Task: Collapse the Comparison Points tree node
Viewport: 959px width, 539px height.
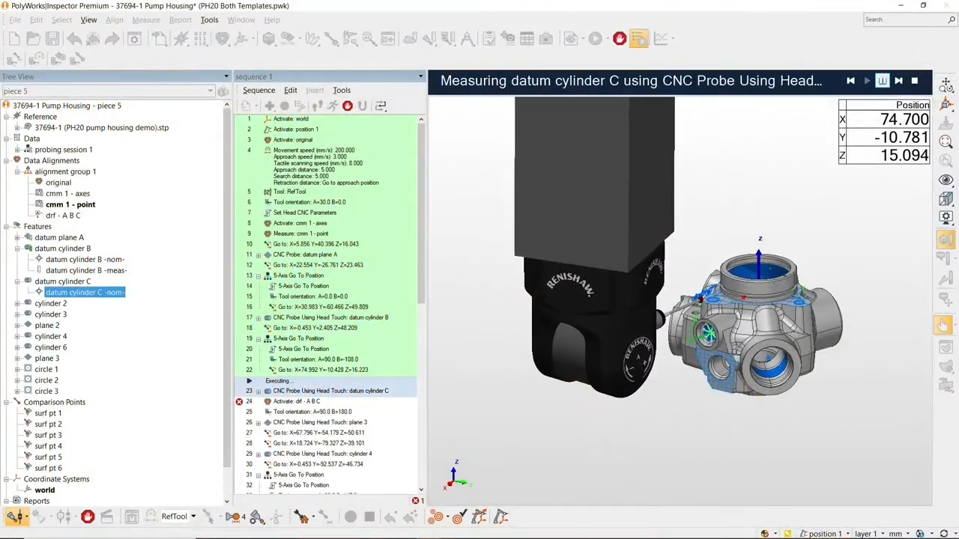Action: 6,402
